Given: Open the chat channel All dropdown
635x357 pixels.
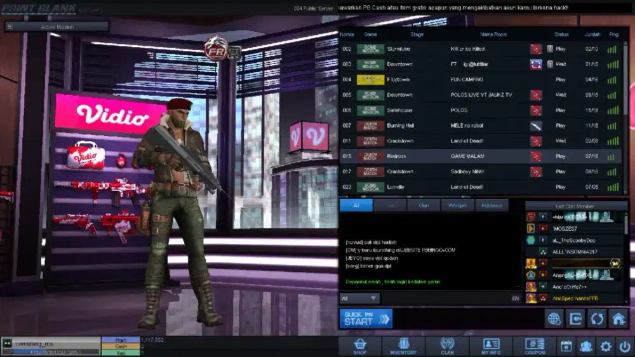Looking at the screenshot, I should pos(358,299).
